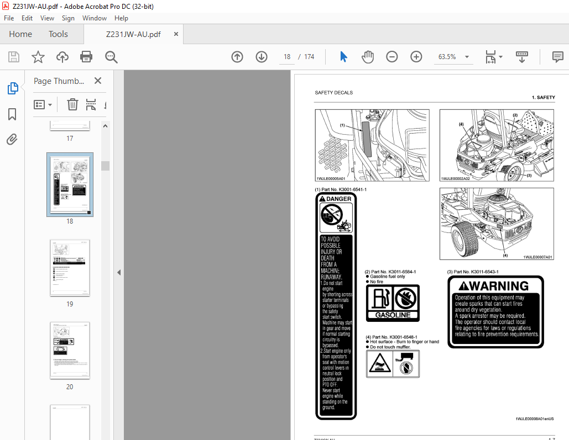The width and height of the screenshot is (569, 440).
Task: Select page 19 thumbnail
Action: click(70, 268)
